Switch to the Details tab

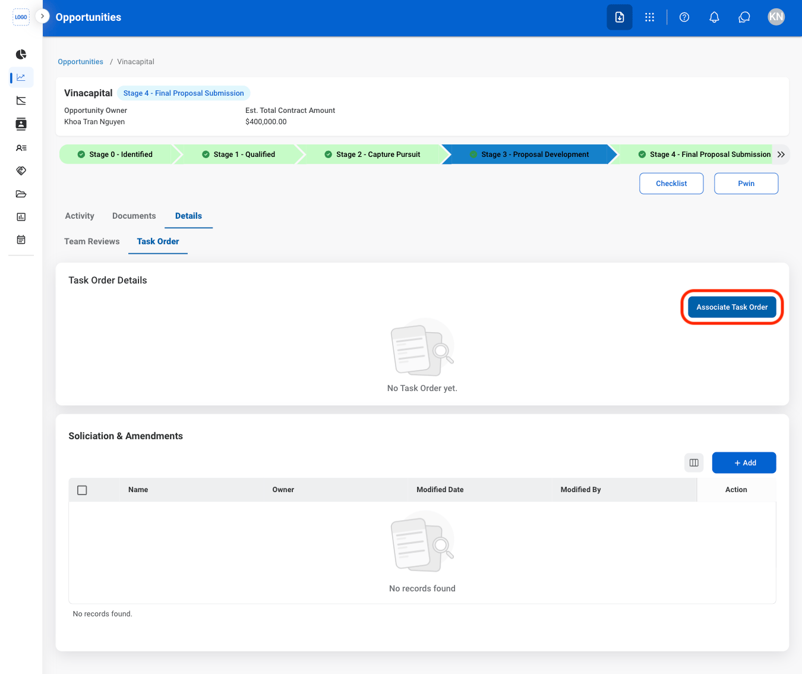click(x=188, y=216)
